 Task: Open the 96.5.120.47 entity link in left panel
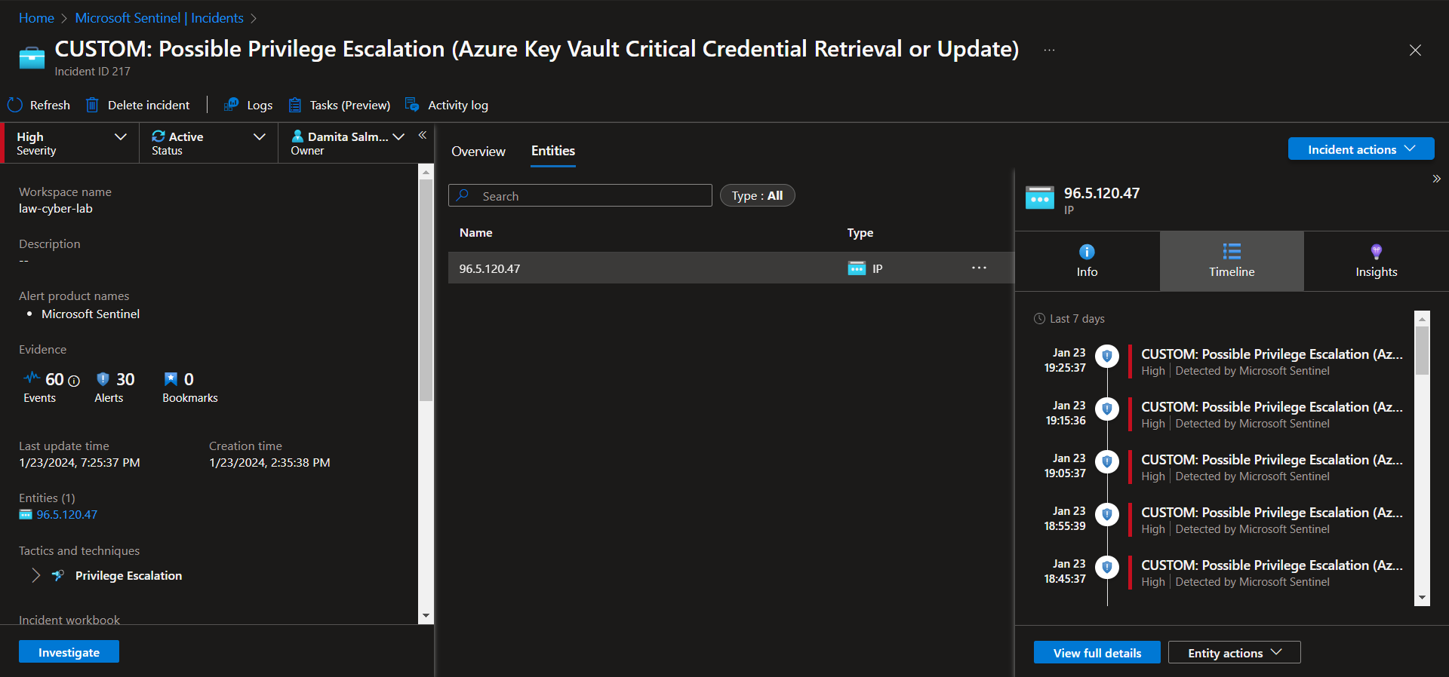click(x=66, y=515)
